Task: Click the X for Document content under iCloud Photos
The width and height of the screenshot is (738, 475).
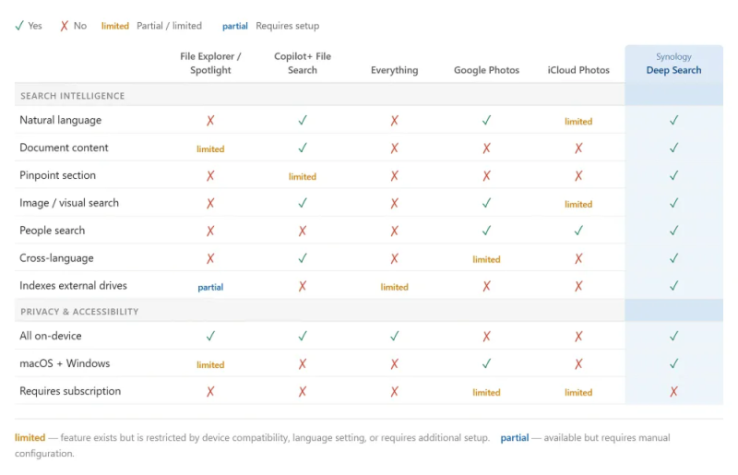Action: pyautogui.click(x=578, y=148)
